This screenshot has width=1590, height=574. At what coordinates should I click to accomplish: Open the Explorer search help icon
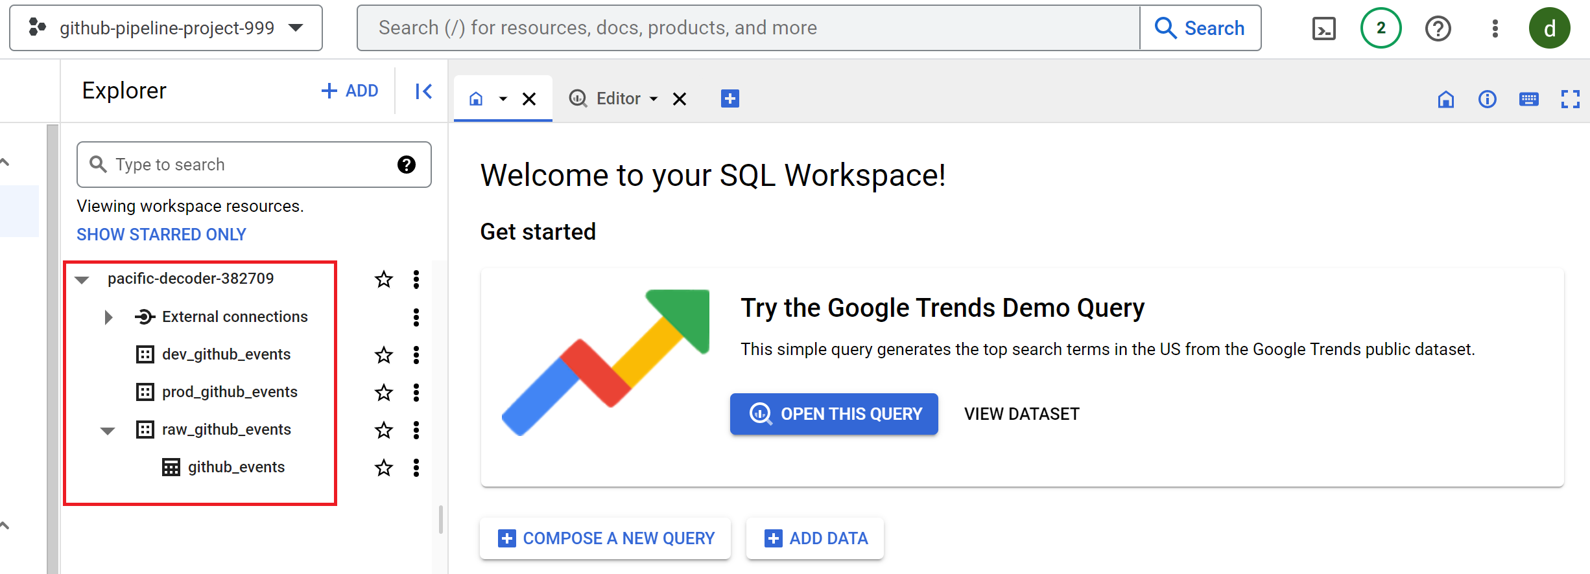point(407,165)
